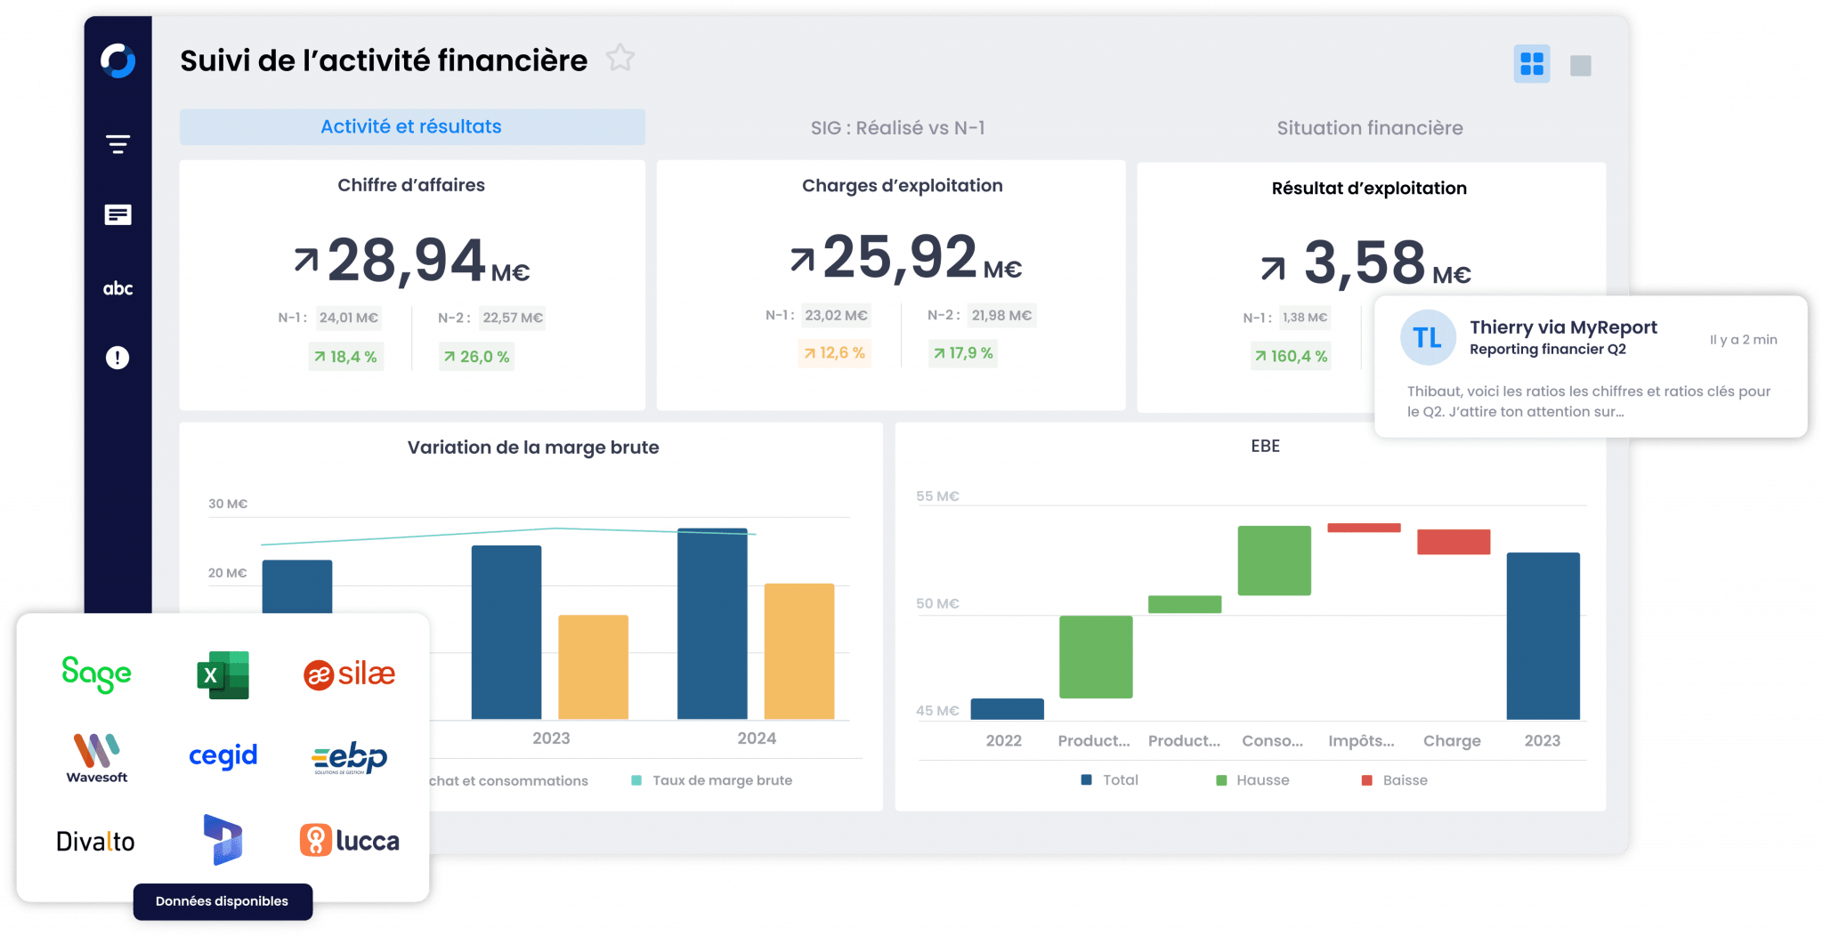Open the comments icon in sidebar
The width and height of the screenshot is (1823, 936).
coord(117,214)
